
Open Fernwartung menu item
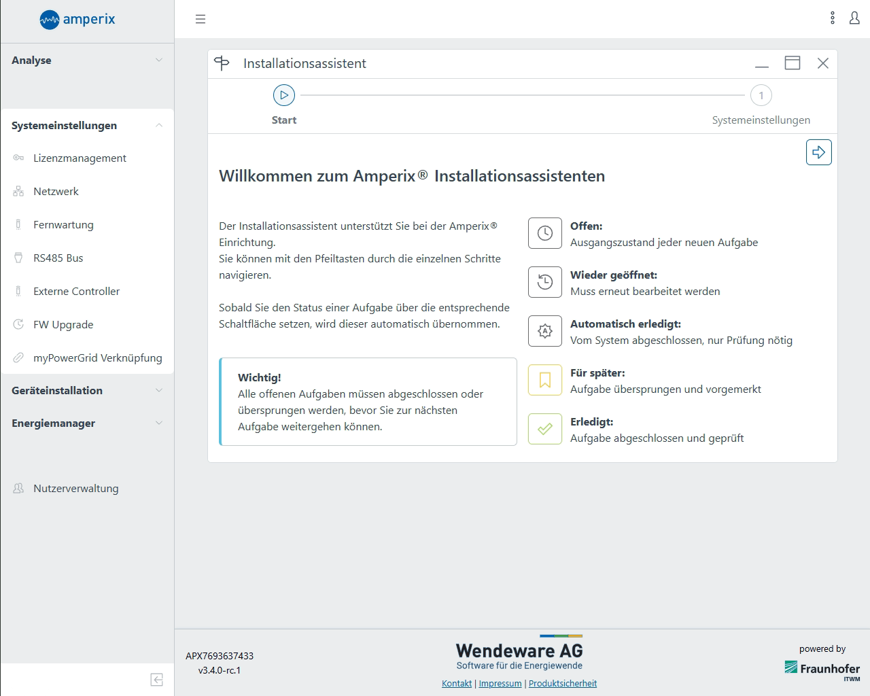pos(87,224)
